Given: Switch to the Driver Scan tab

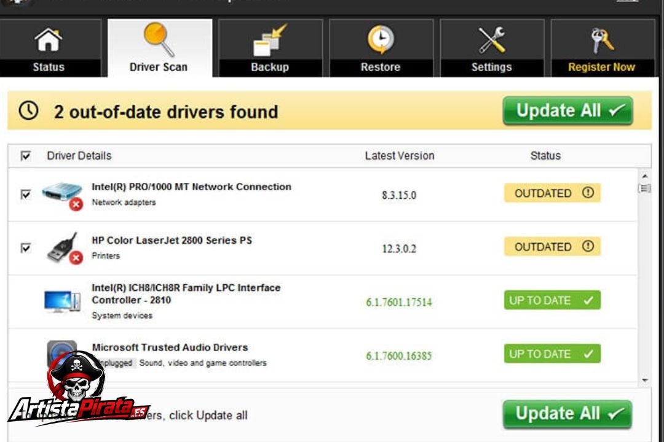Looking at the screenshot, I should [160, 48].
